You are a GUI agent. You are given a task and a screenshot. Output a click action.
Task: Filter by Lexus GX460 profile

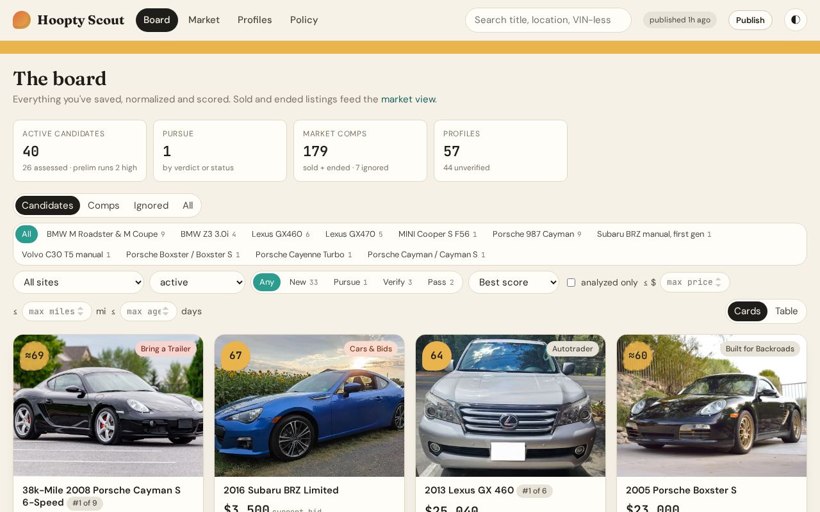coord(281,234)
